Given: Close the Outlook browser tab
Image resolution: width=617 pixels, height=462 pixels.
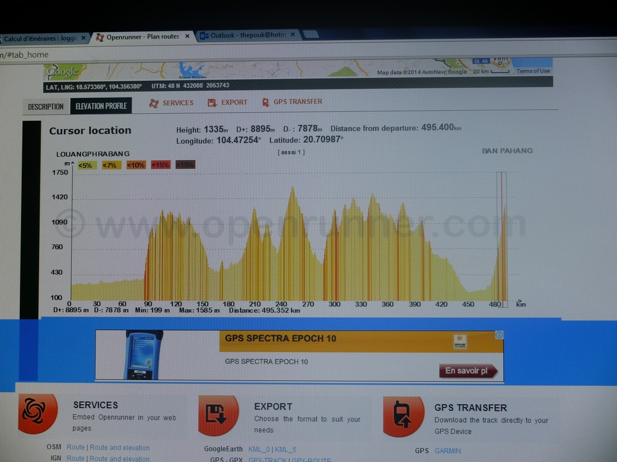Looking at the screenshot, I should (293, 34).
